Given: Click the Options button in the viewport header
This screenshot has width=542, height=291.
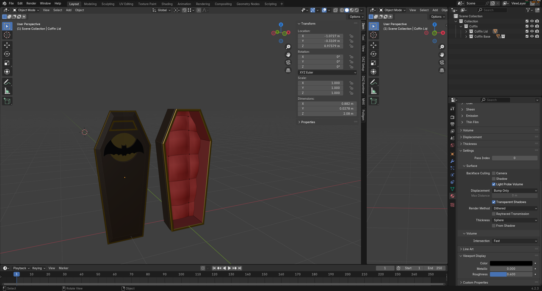Looking at the screenshot, I should coord(356,16).
